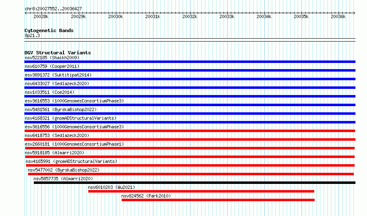
Task: Click the red bar for esv2660181
Action: coord(190,148)
